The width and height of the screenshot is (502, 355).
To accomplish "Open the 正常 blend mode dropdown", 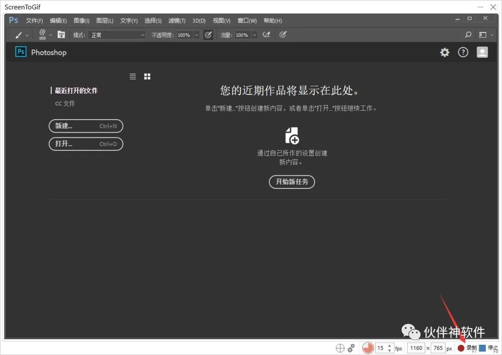I will [x=116, y=34].
